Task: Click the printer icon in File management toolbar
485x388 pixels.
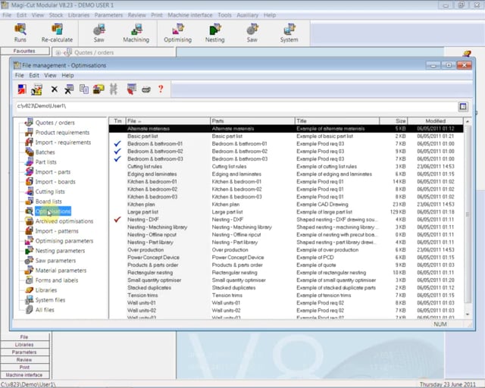Action: point(146,89)
